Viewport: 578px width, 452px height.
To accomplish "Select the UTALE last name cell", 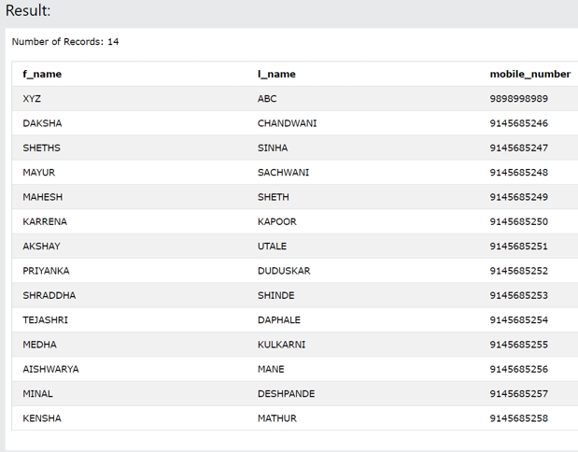I will coord(272,247).
